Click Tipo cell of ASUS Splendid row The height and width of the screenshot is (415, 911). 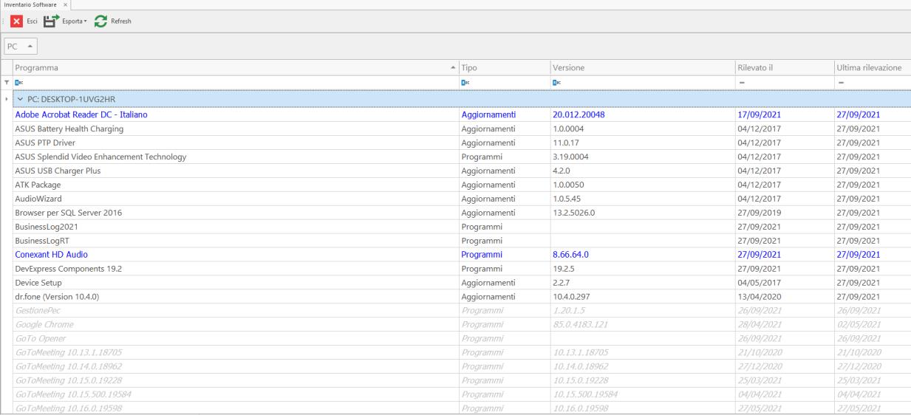(504, 157)
